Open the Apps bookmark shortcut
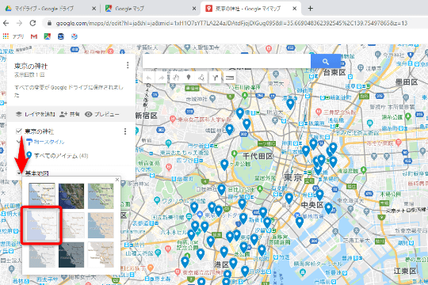 [x=13, y=36]
